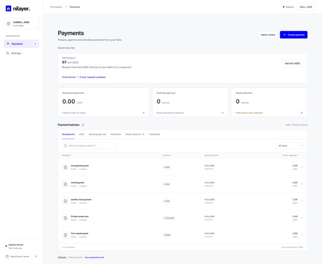Screen dimensions: 322x264
Task: Click the orange arrow on Needs attention card
Action: [302, 113]
